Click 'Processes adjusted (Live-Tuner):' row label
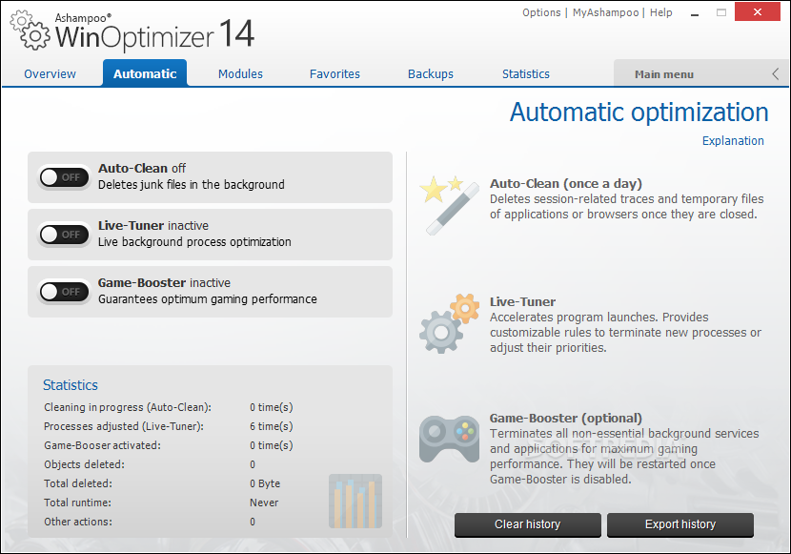The height and width of the screenshot is (554, 791). [124, 426]
